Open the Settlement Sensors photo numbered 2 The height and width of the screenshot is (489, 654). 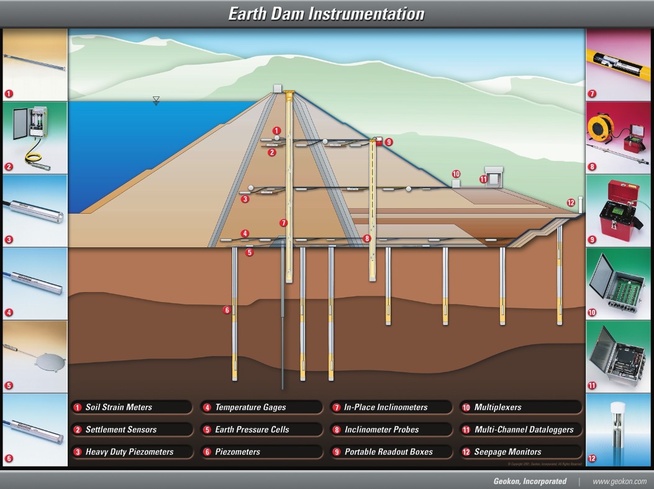click(35, 138)
